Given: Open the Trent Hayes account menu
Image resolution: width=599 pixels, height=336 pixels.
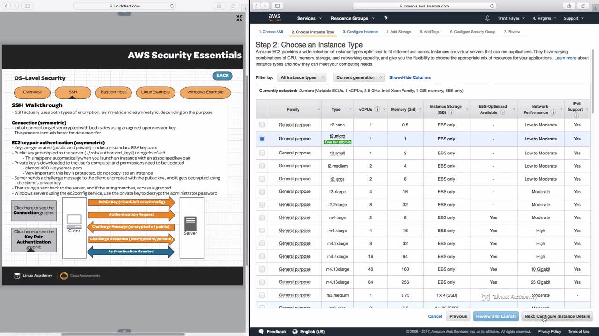Looking at the screenshot, I should tap(511, 18).
